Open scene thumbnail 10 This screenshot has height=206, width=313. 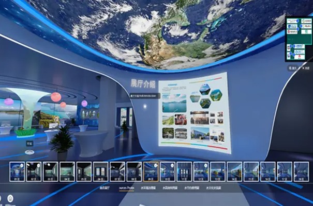[168, 171]
